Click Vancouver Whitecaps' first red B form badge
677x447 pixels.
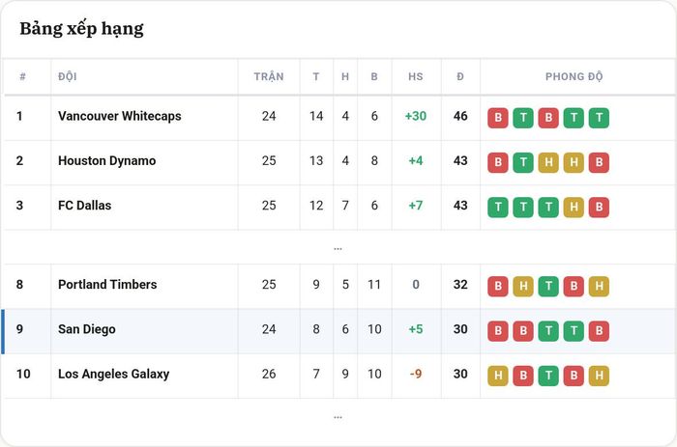tap(498, 118)
